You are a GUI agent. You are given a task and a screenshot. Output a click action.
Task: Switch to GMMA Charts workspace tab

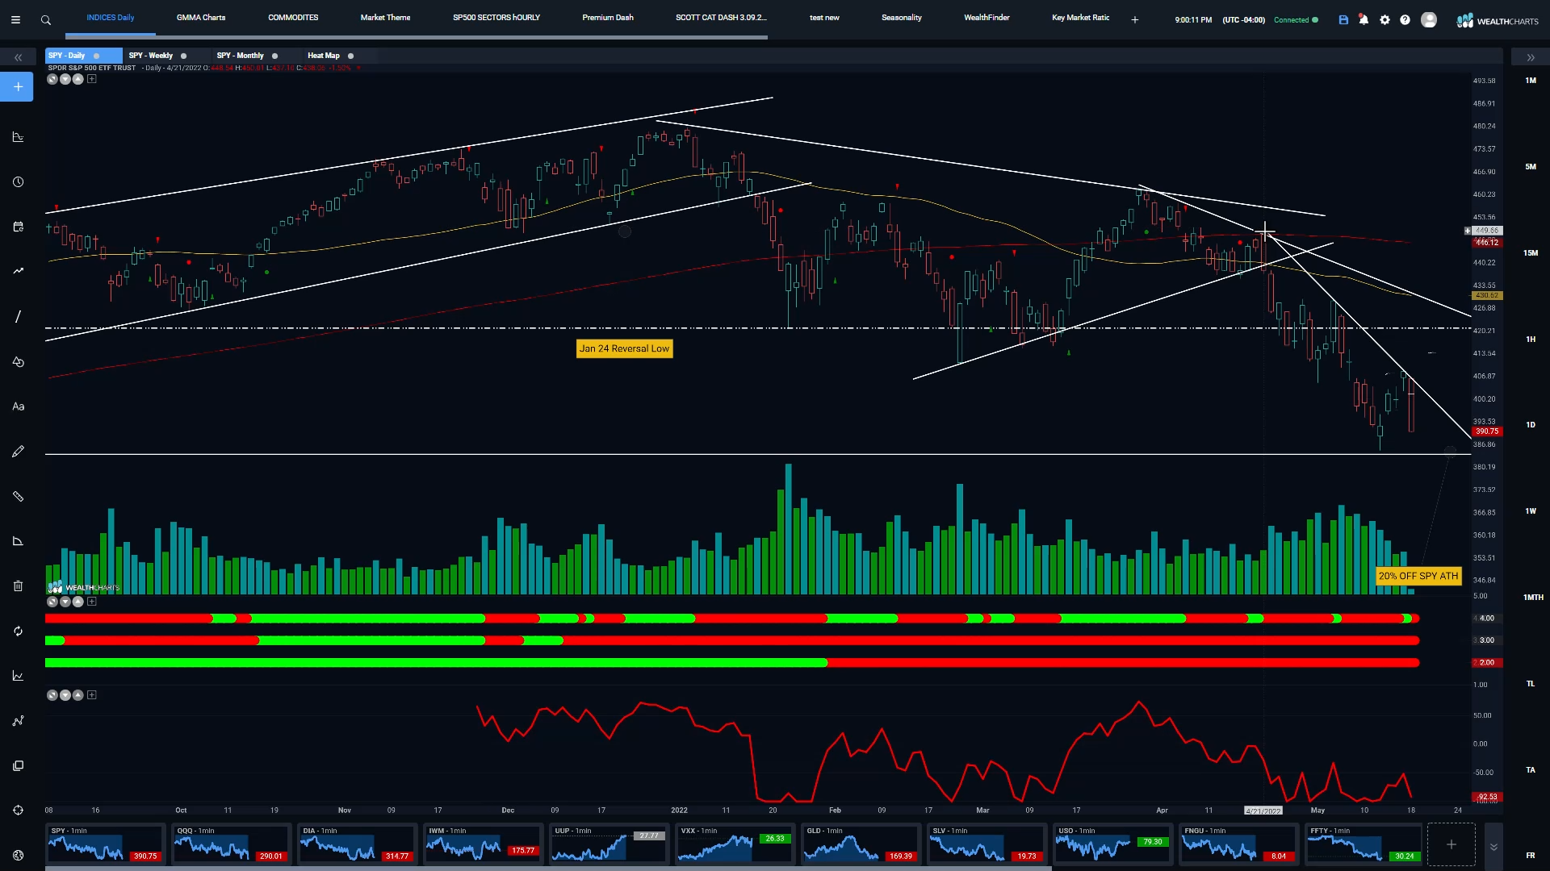click(201, 18)
